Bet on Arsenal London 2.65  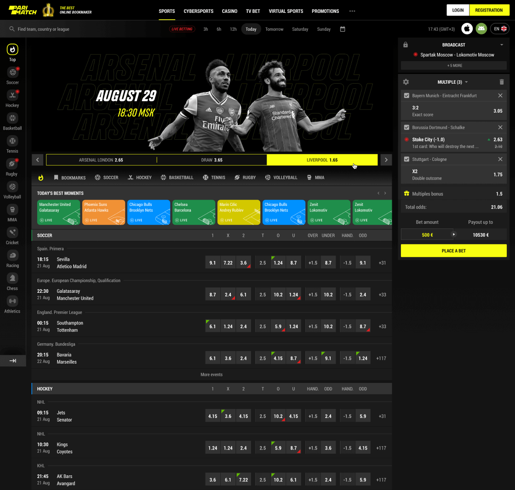tap(101, 160)
